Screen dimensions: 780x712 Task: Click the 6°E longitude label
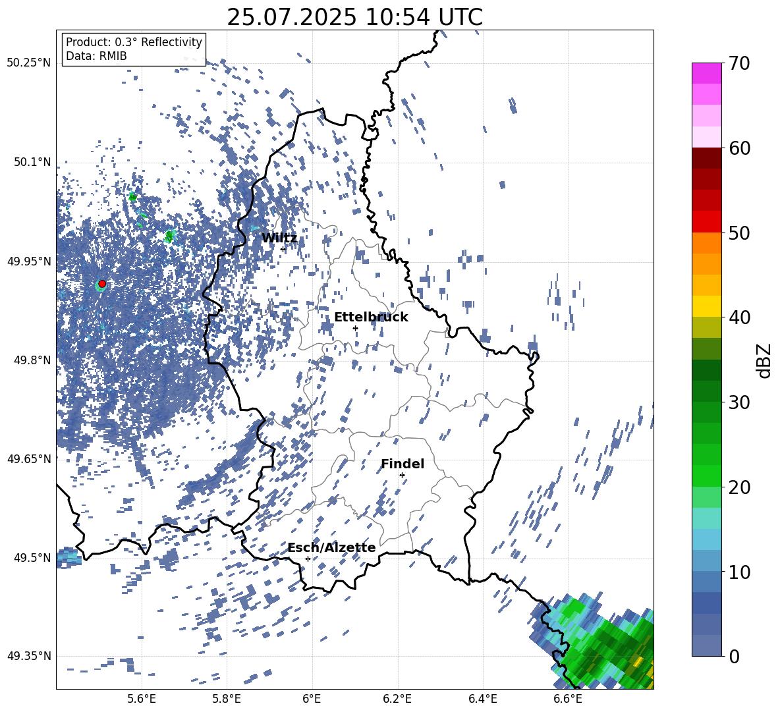pyautogui.click(x=312, y=699)
